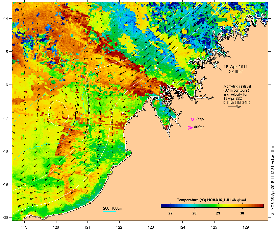Click the closed white sea-level contour loop
The height and width of the screenshot is (230, 277).
coord(58,113)
